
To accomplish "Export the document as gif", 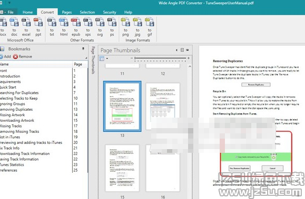I will (150, 27).
